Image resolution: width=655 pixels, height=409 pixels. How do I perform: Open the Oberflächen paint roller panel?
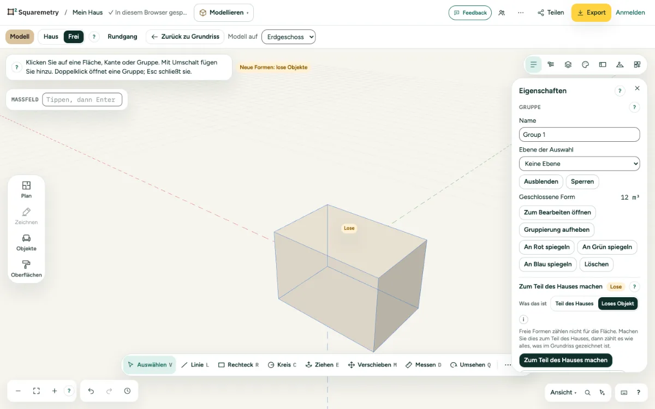(x=26, y=269)
